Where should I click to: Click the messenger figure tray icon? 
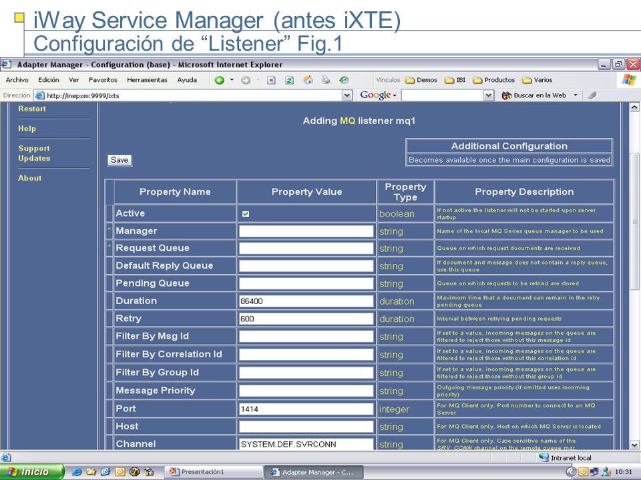[606, 472]
